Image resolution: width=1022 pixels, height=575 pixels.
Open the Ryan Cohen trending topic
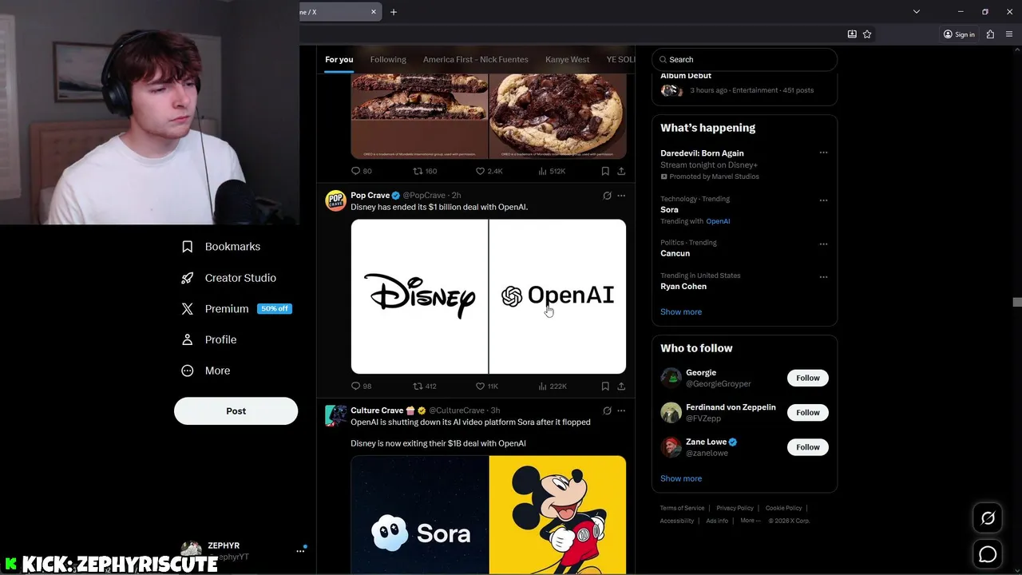(683, 286)
